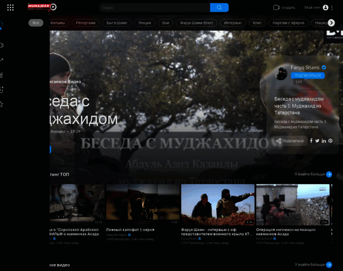Advance the top-rated video carousel arrow
Viewport: 343px width, 271px height.
(332, 200)
